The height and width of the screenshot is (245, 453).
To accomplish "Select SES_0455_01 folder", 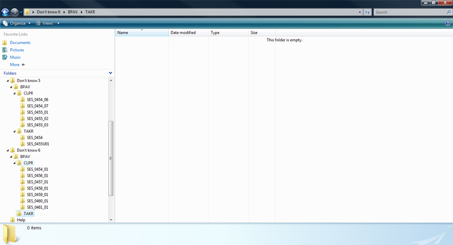I will (x=37, y=112).
